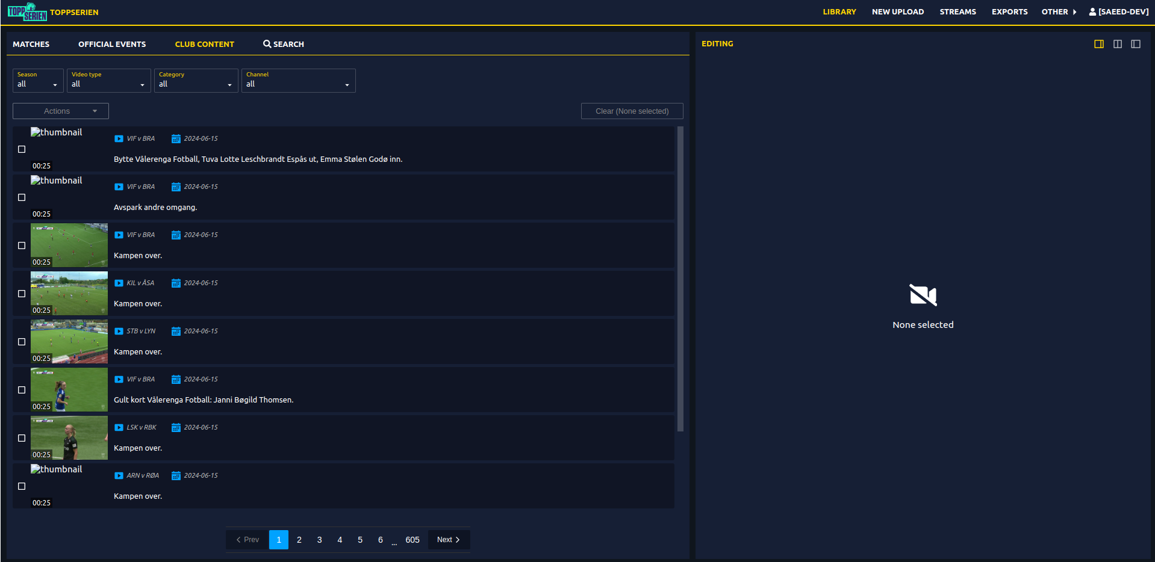Screen dimensions: 1155x562
Task: Select checkbox for Avspark andre omgang clip
Action: coord(22,197)
